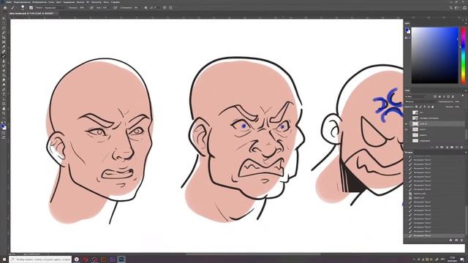This screenshot has height=263, width=468.
Task: Toggle lock position in Layers panel
Action: point(425,107)
